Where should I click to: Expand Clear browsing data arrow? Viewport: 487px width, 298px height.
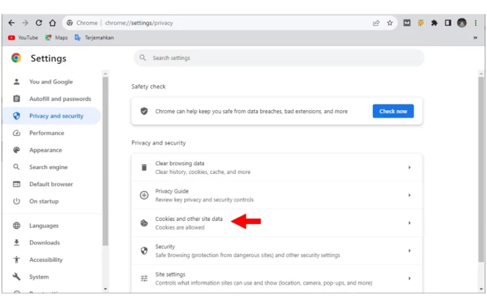pyautogui.click(x=410, y=168)
